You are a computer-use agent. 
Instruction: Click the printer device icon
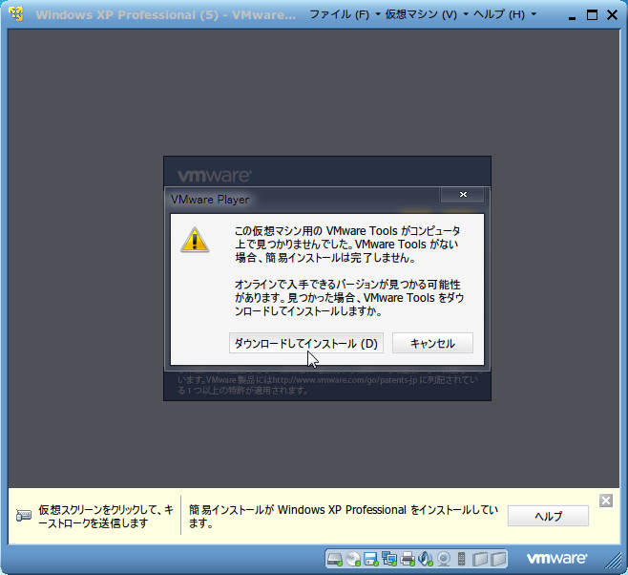pyautogui.click(x=408, y=559)
